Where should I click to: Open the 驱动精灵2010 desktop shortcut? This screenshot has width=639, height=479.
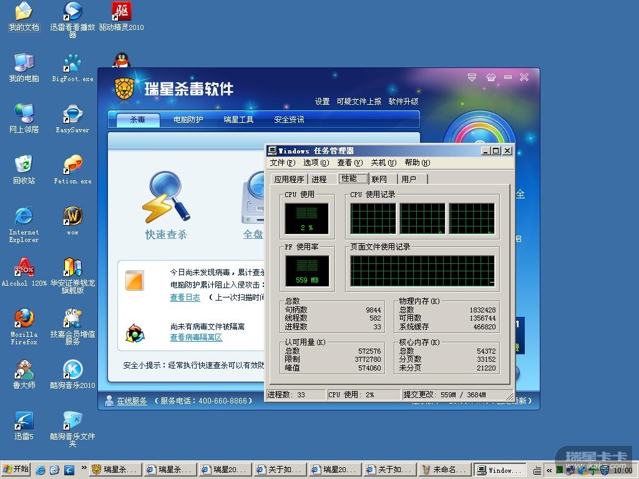tap(122, 16)
